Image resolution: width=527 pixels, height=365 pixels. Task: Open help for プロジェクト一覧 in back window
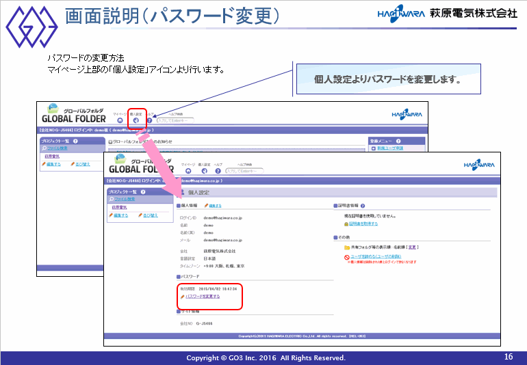tap(75, 141)
